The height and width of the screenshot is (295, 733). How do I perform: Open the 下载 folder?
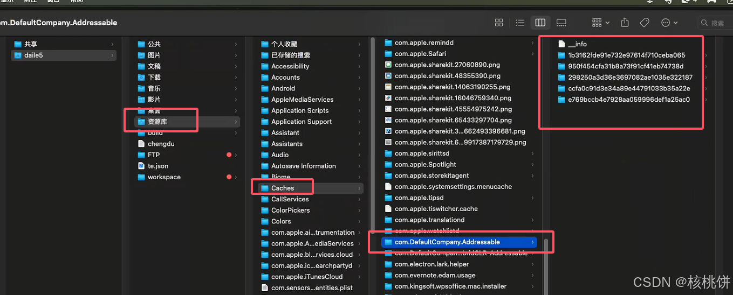(x=187, y=78)
